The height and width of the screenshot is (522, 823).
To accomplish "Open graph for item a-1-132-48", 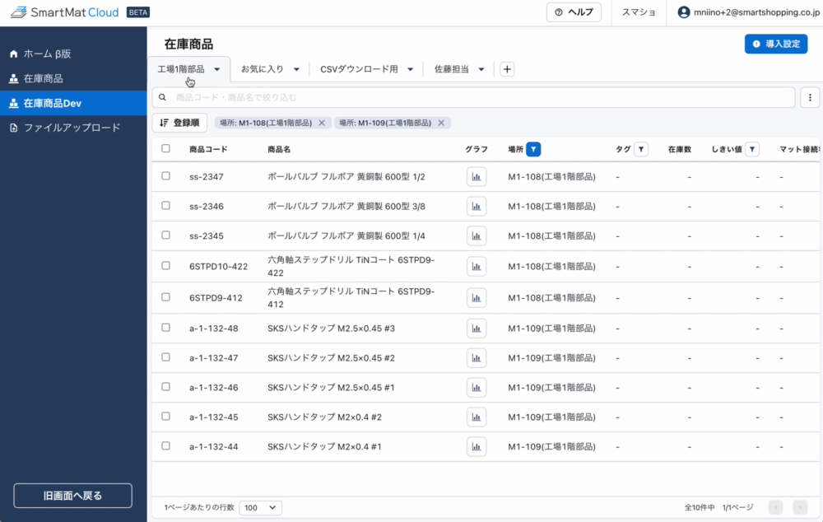I will click(476, 329).
